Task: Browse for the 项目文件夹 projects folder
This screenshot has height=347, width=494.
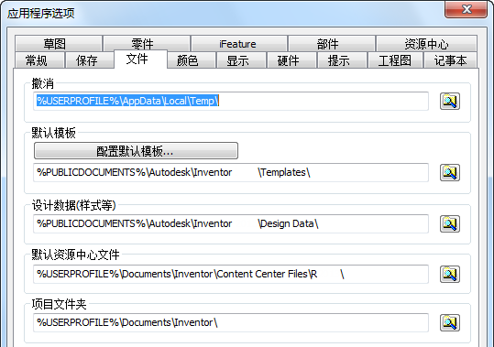Action: tap(450, 323)
